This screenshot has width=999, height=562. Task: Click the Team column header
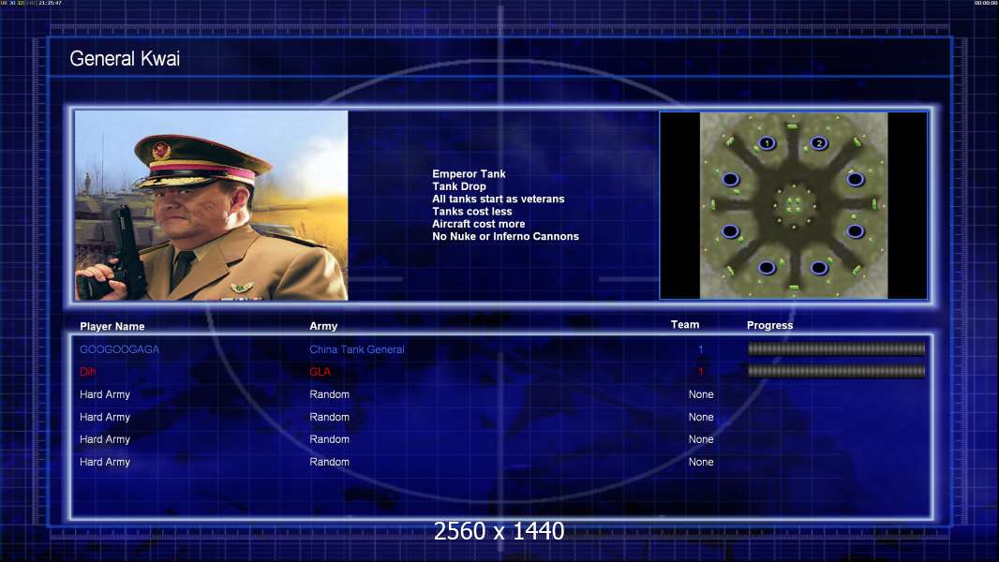pyautogui.click(x=685, y=325)
